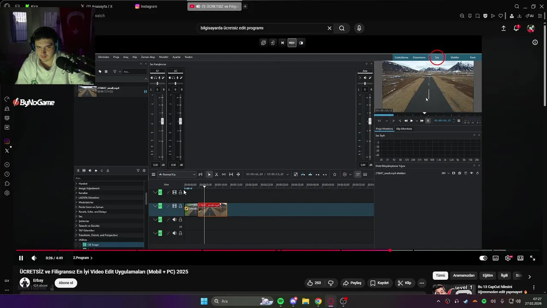This screenshot has height=308, width=547.
Task: Hide video on track V1
Action: click(x=174, y=206)
